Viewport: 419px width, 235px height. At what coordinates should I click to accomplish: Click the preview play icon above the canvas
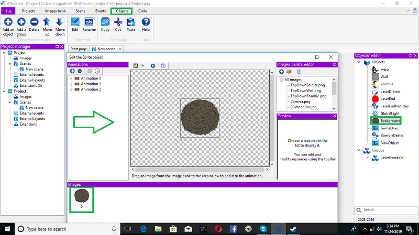point(153,66)
